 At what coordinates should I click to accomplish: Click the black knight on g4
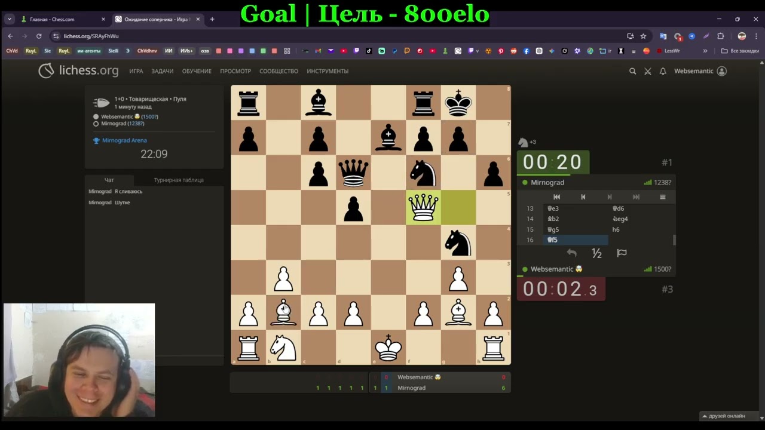coord(458,242)
